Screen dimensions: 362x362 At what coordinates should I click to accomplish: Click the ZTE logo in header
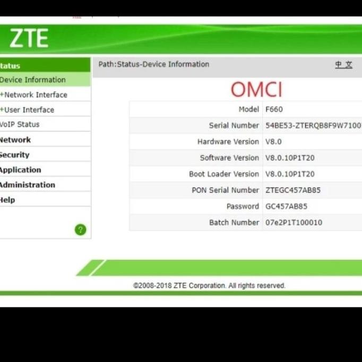point(29,38)
